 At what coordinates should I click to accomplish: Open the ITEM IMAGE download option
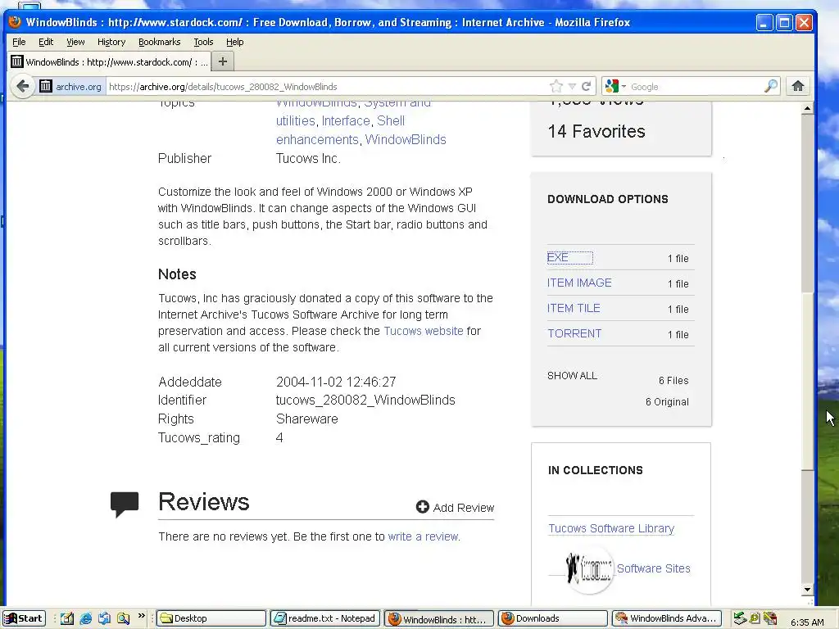[x=579, y=283]
